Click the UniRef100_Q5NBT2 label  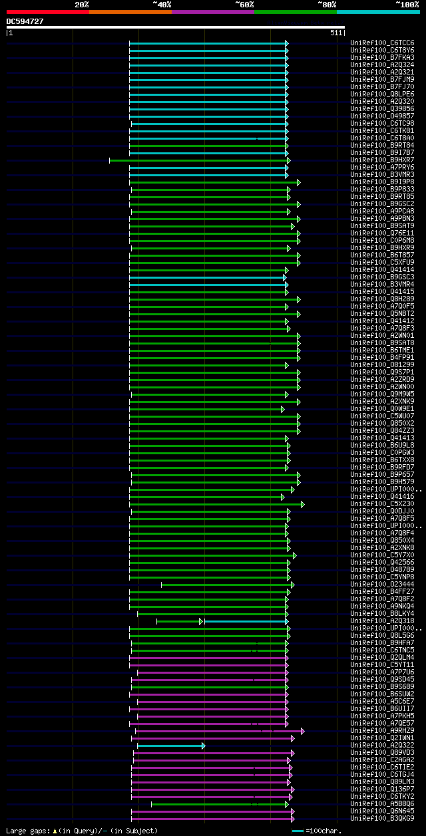[x=382, y=313]
